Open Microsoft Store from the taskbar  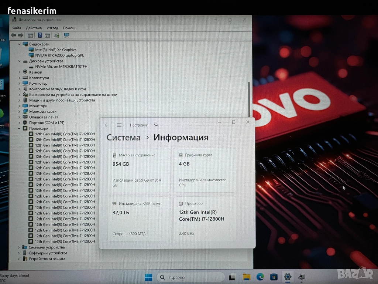point(274,277)
